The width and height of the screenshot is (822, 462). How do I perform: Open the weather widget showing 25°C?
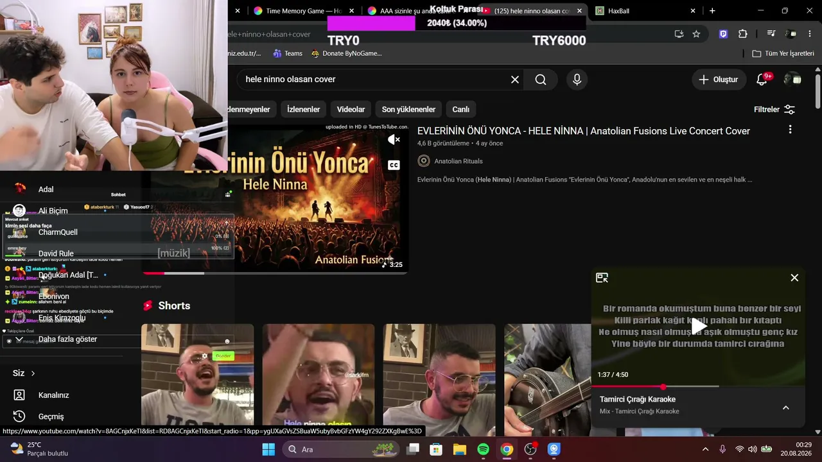[40, 449]
